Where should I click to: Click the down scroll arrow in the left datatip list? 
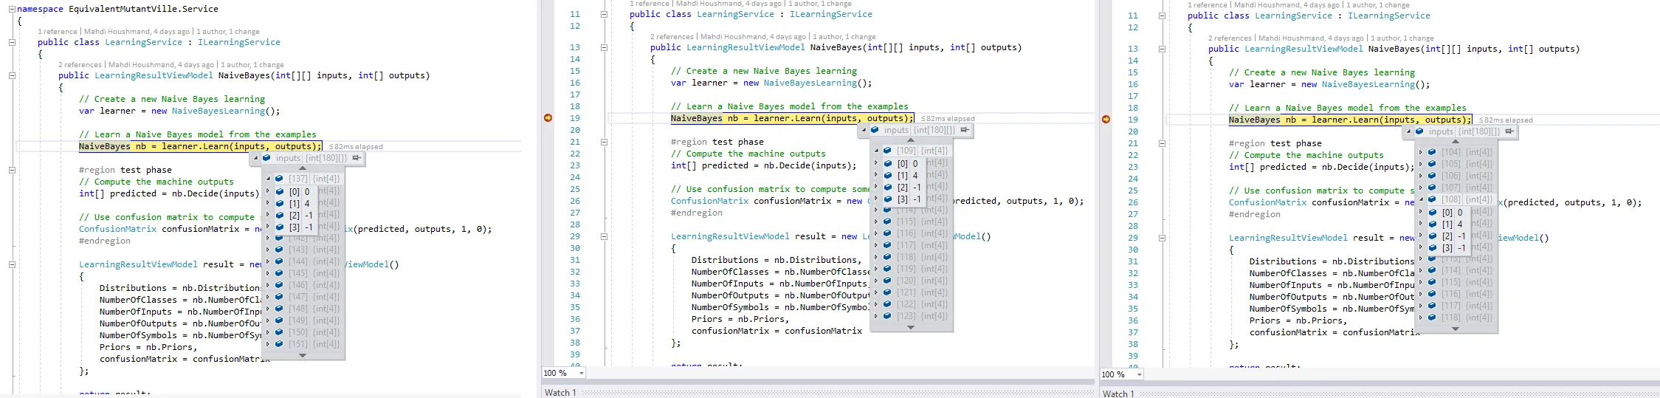303,356
